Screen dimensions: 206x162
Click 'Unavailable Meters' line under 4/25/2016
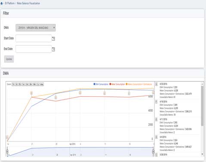[167, 97]
